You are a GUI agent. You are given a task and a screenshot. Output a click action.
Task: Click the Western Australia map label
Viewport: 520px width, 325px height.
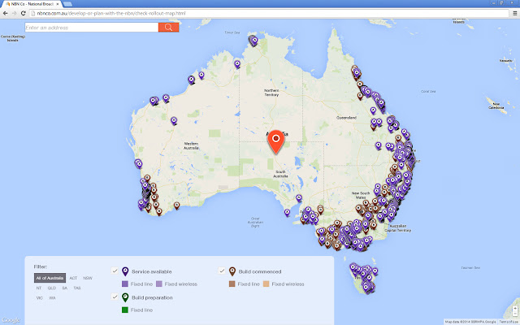pos(191,145)
